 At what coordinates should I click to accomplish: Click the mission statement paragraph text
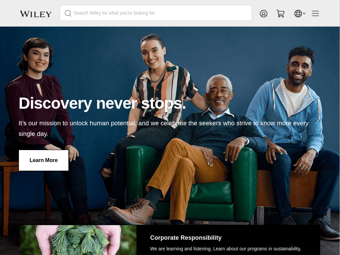point(163,128)
